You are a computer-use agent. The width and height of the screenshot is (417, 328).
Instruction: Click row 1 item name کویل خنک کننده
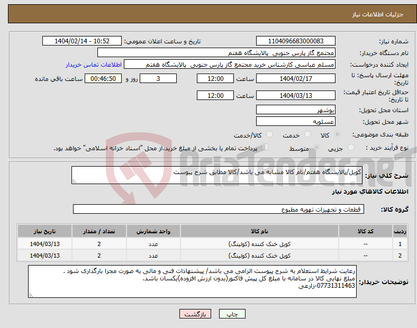click(x=259, y=244)
